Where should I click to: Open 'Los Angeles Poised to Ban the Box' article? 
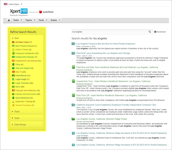tap(106, 44)
